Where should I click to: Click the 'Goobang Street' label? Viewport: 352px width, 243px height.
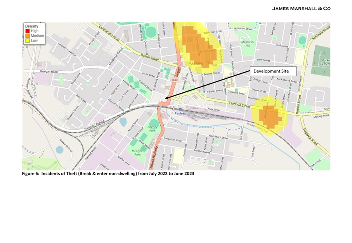[x=237, y=93]
